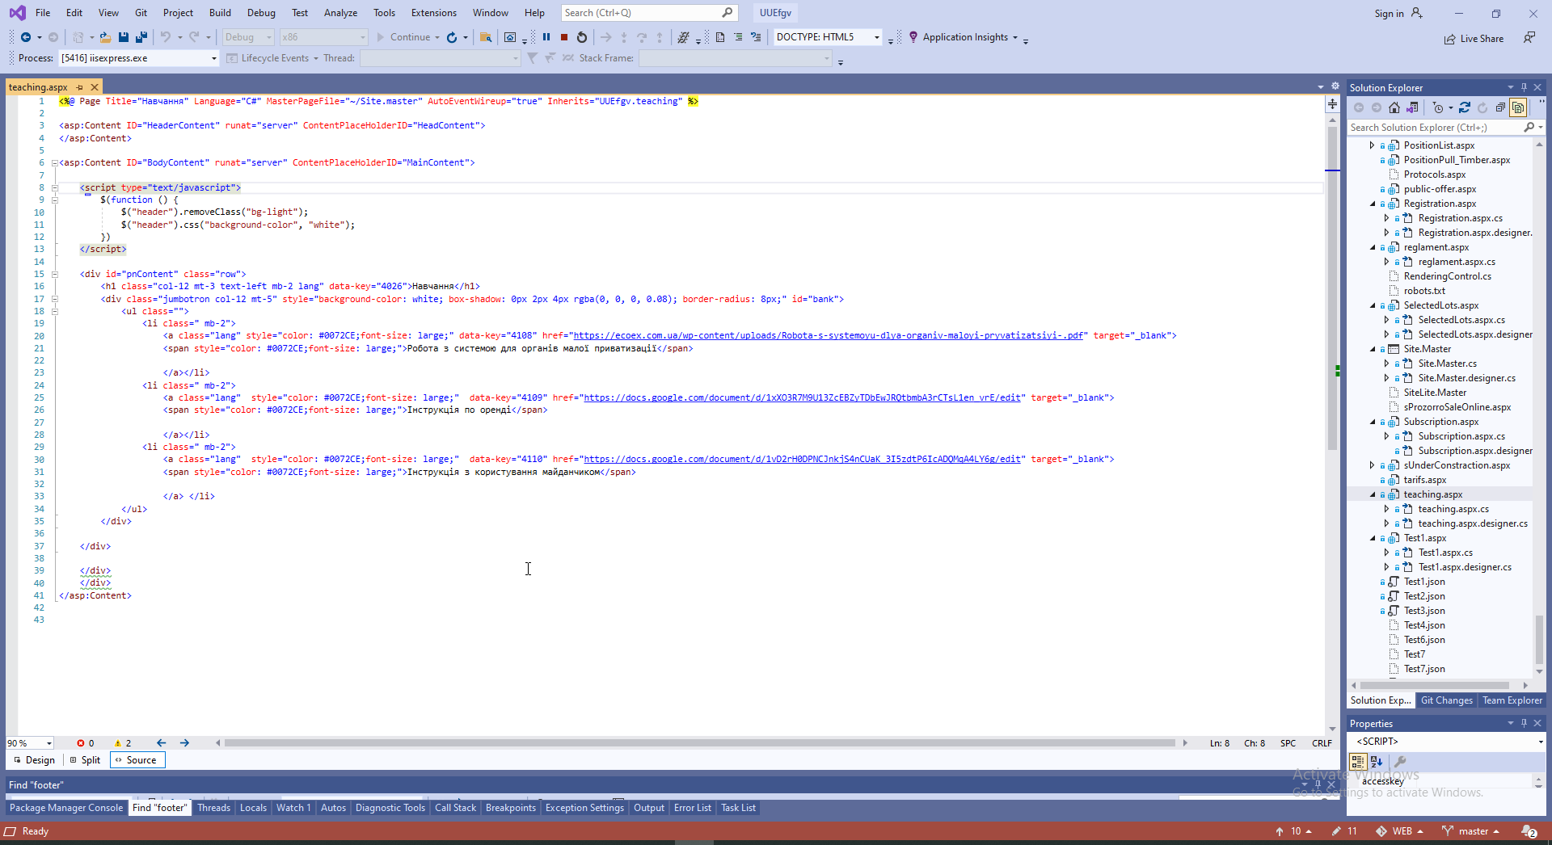The height and width of the screenshot is (845, 1552).
Task: Open the Debug menu
Action: (261, 13)
